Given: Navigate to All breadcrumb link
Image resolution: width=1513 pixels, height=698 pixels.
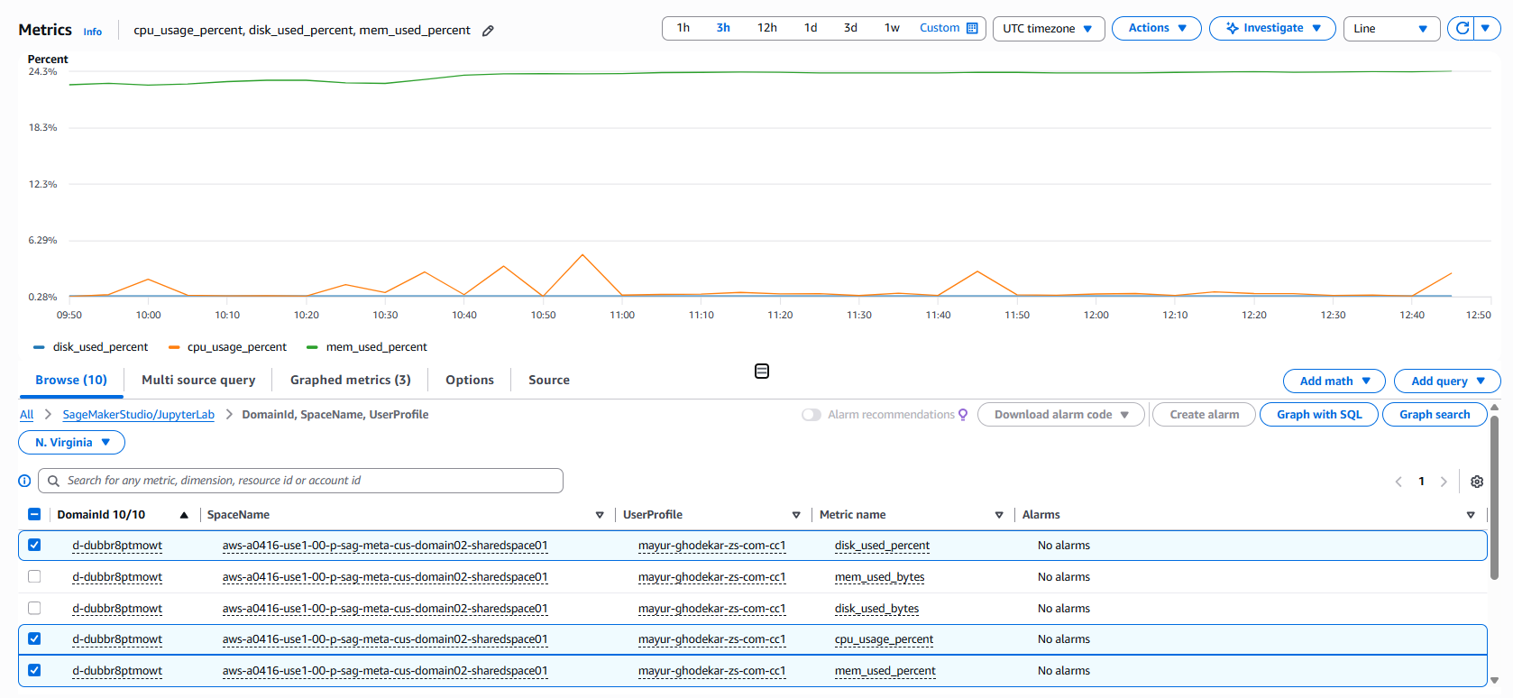Looking at the screenshot, I should [27, 415].
